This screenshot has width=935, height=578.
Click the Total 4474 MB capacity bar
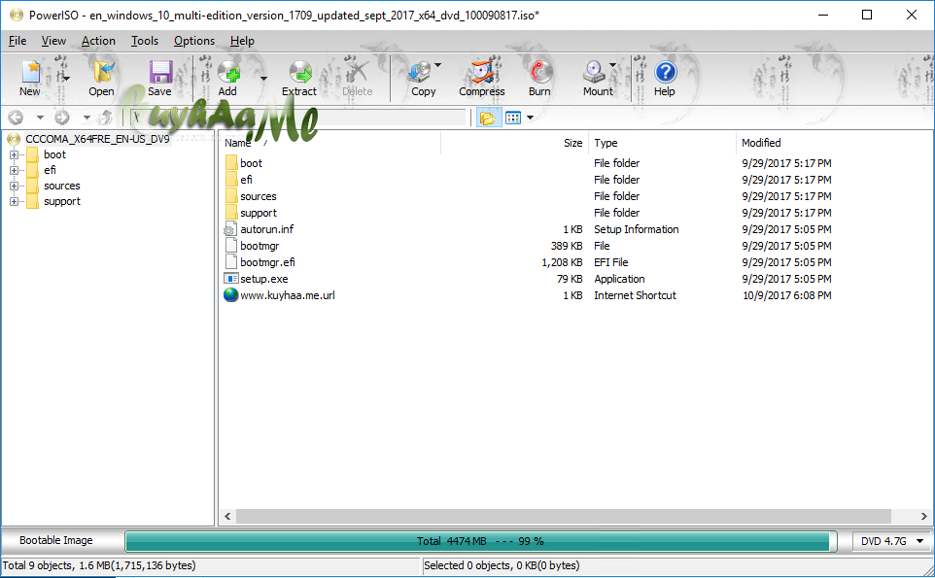[x=480, y=541]
